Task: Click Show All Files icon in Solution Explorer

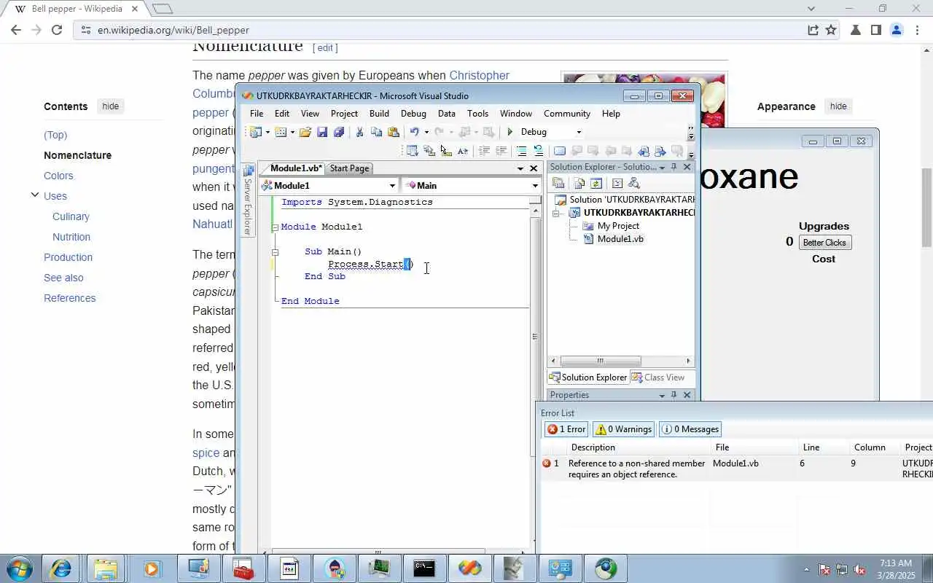Action: tap(579, 184)
